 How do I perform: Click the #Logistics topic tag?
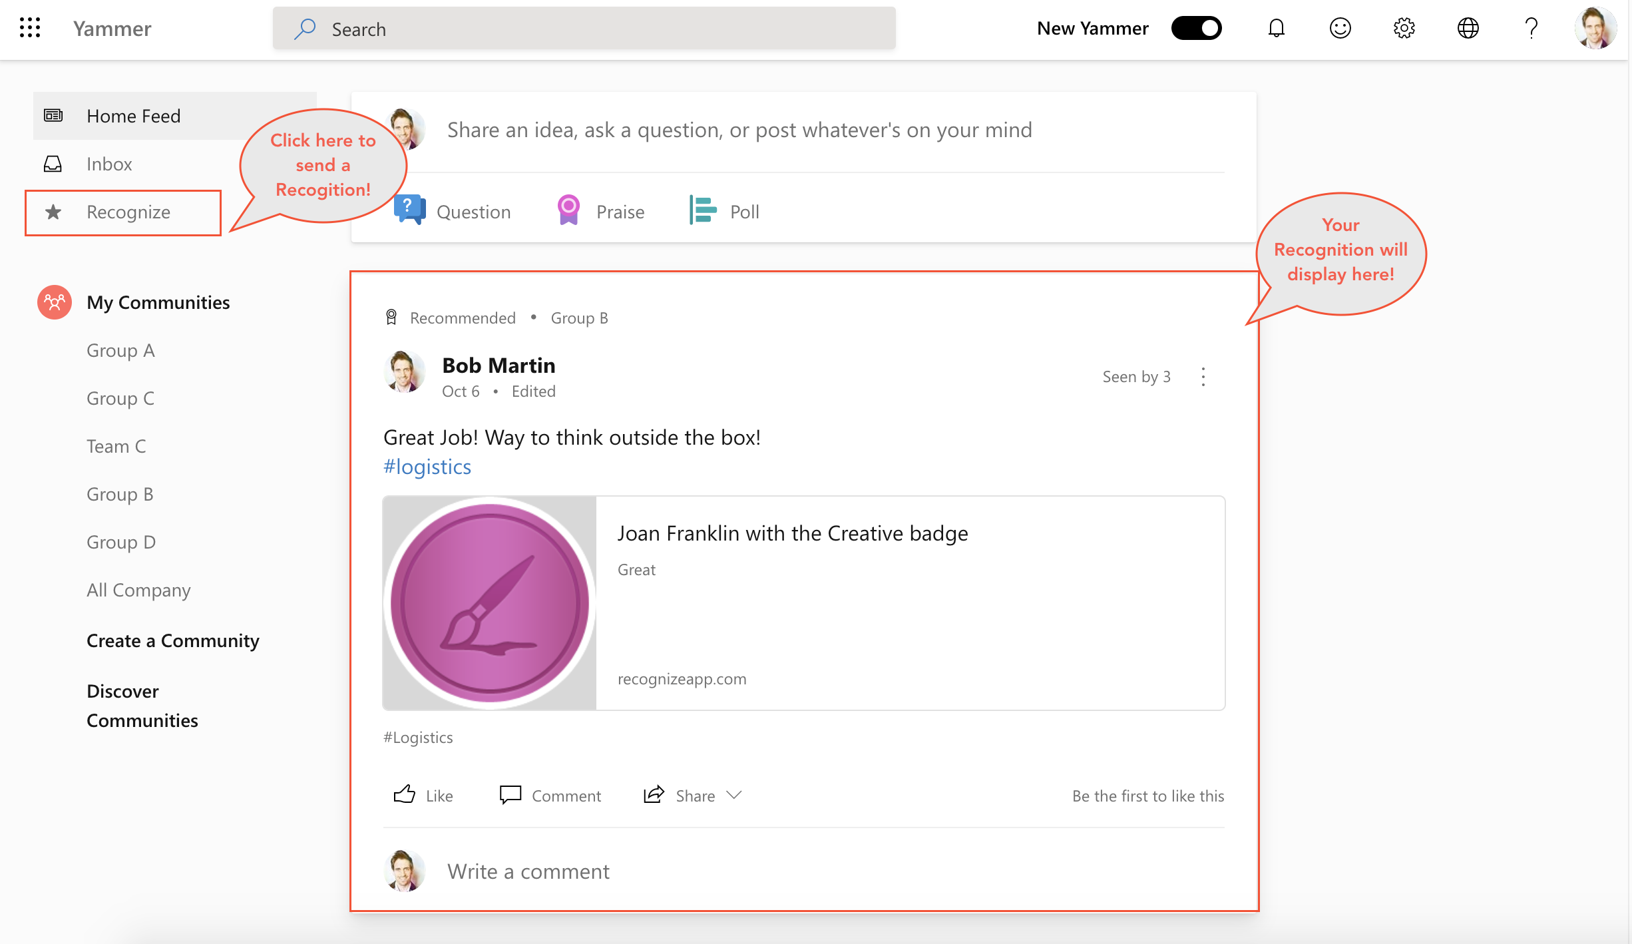[x=418, y=737]
